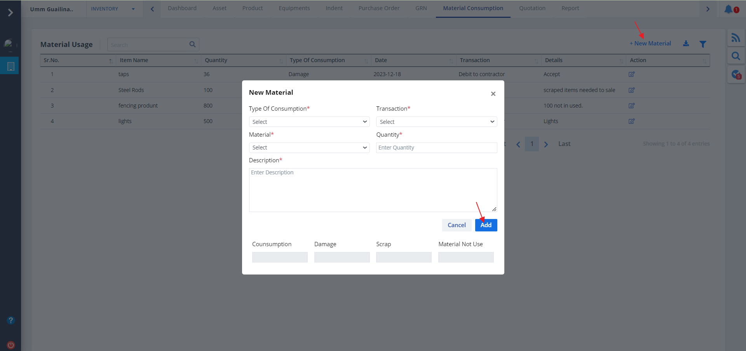Close the New Material dialog

[493, 94]
